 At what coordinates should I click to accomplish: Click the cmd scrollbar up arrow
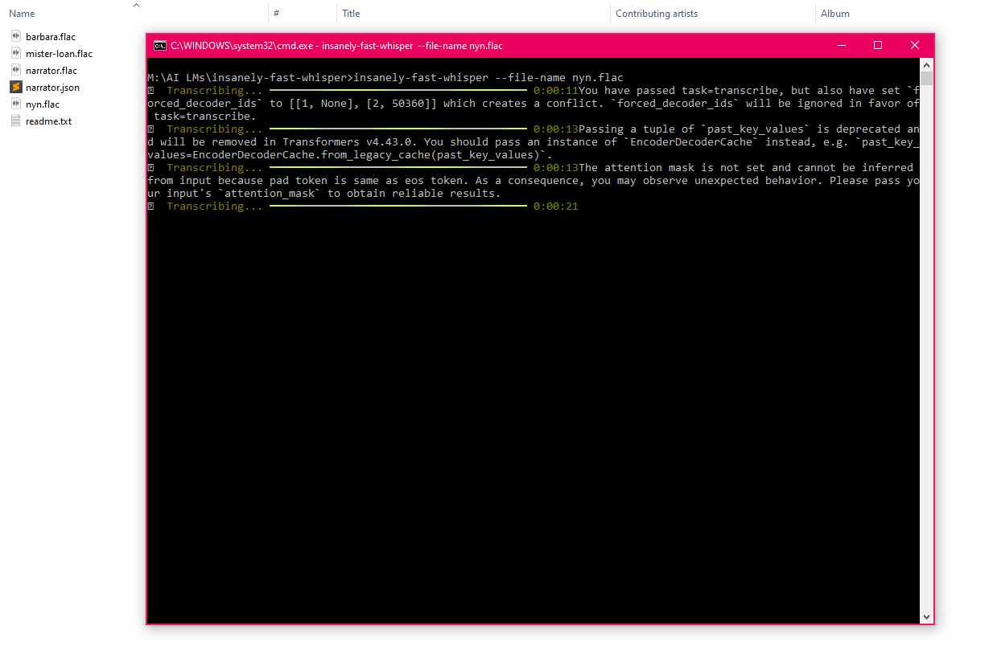coord(927,65)
